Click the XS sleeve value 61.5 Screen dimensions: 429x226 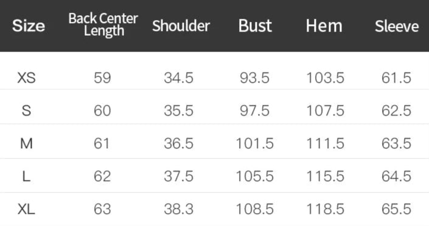(396, 78)
